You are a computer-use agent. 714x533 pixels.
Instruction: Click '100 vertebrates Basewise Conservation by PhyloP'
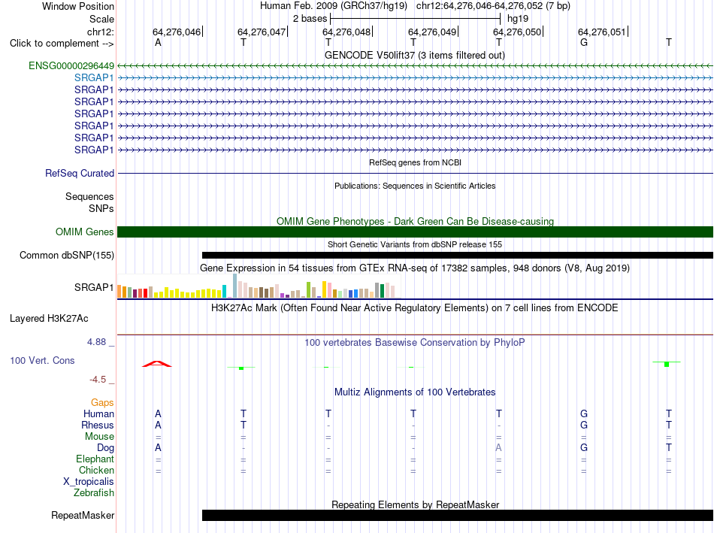tap(415, 343)
